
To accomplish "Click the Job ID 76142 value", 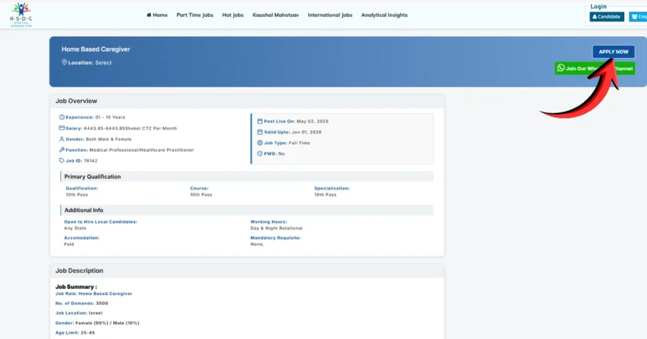I will (x=91, y=161).
